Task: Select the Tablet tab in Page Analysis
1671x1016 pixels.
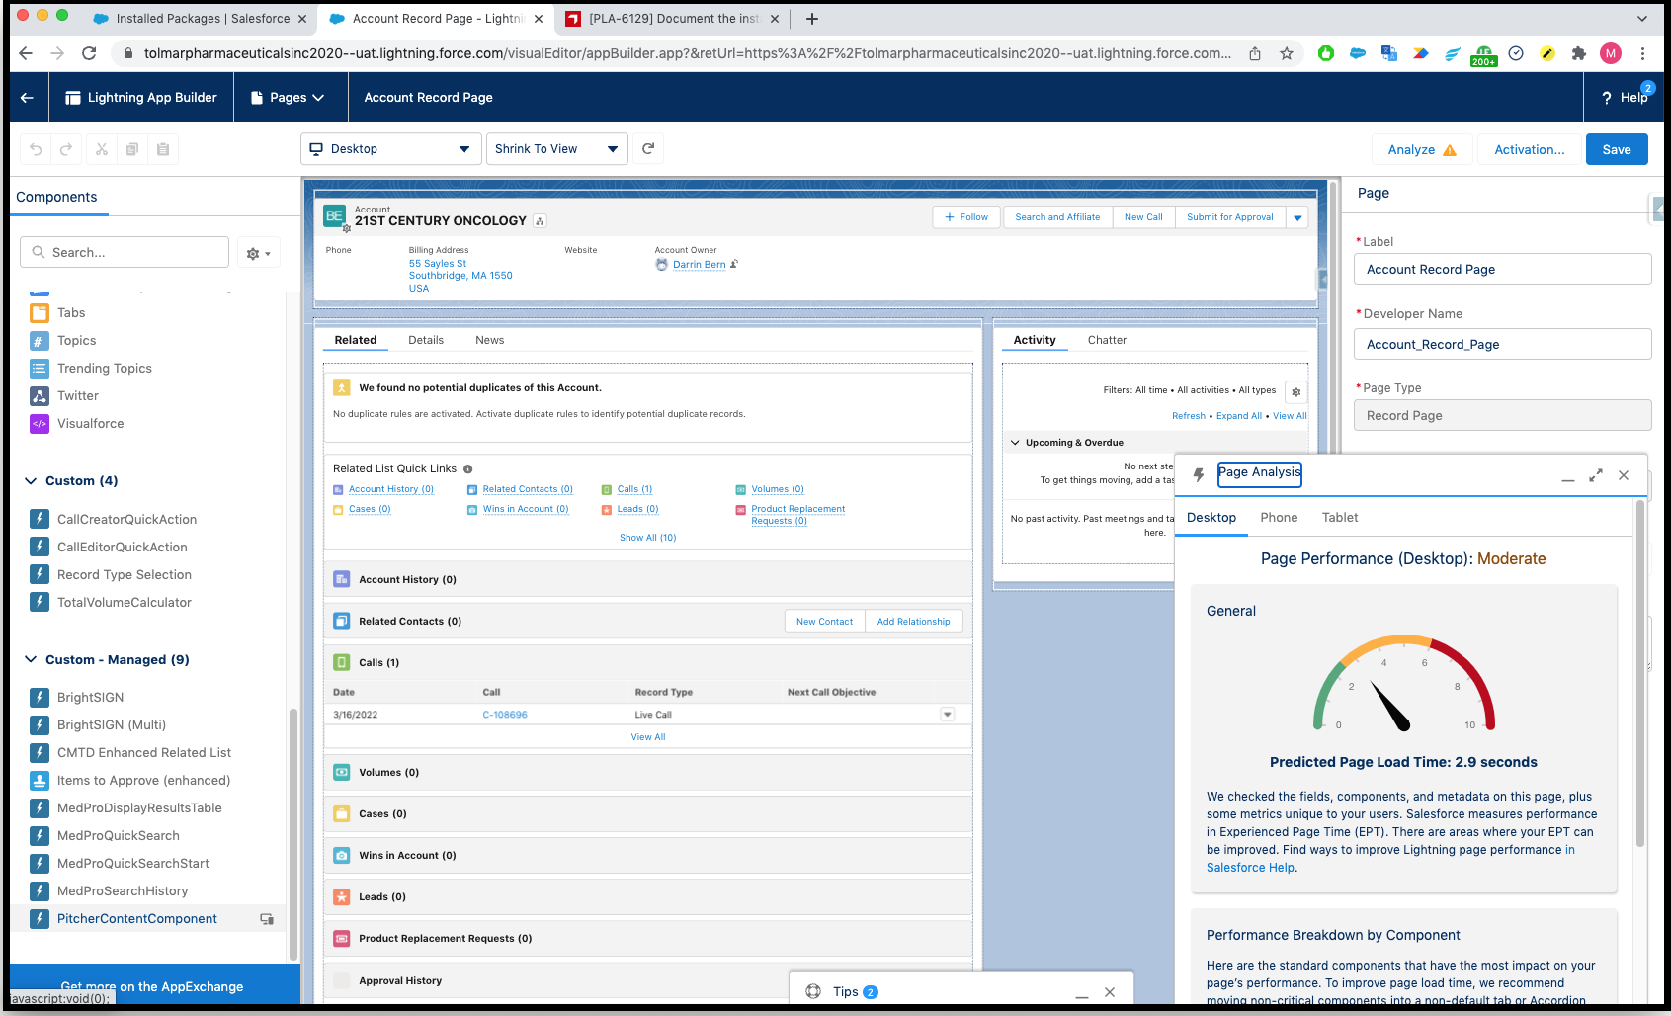Action: [x=1339, y=518]
